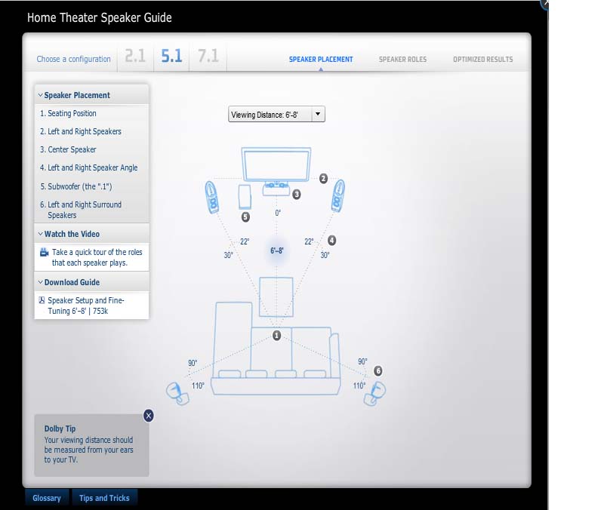Viewport: 604px width, 510px height.
Task: Switch to the Optimized Results tab
Action: click(x=482, y=60)
